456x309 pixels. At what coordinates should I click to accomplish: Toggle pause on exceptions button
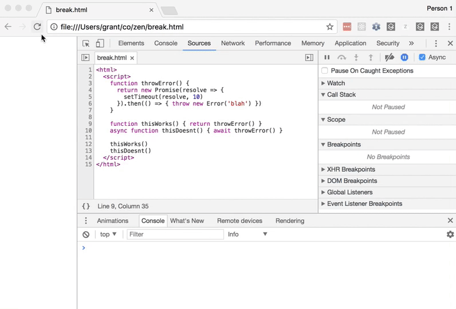(404, 57)
